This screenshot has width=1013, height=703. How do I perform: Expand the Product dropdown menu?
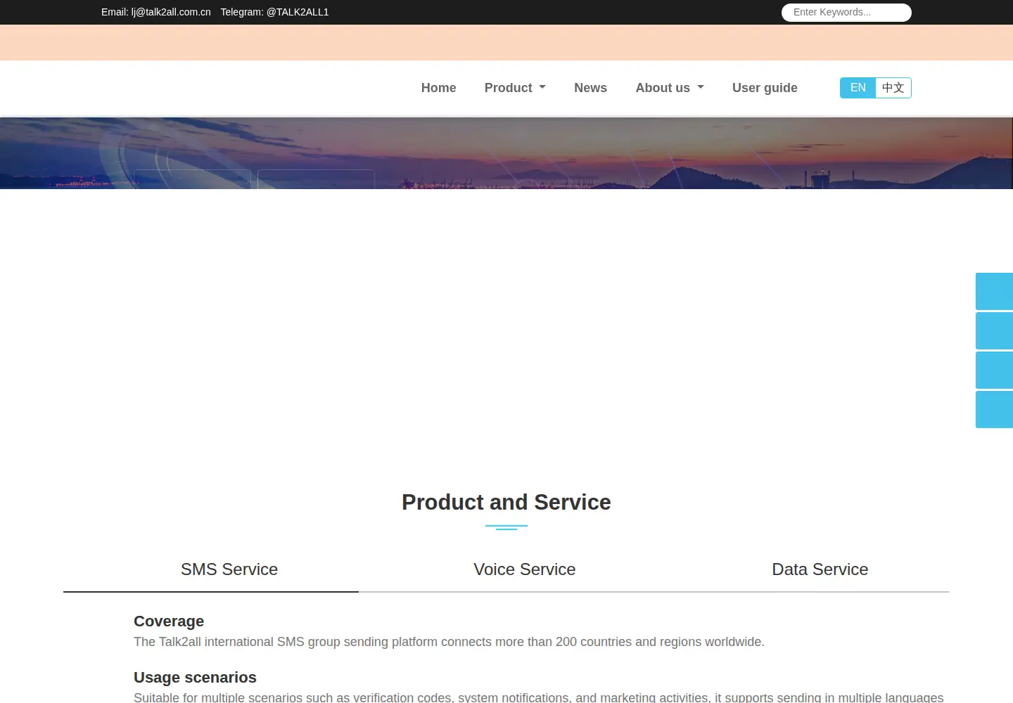(x=515, y=88)
